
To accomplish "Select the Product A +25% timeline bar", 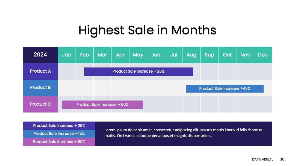I will pos(138,72).
